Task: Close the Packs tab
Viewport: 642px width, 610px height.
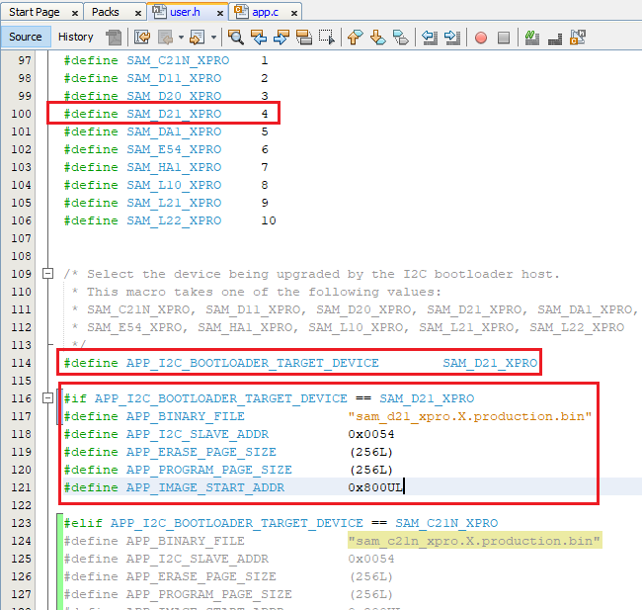Action: coord(138,14)
